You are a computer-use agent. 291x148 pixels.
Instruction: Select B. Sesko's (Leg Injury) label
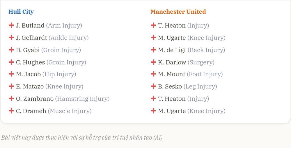pos(200,86)
